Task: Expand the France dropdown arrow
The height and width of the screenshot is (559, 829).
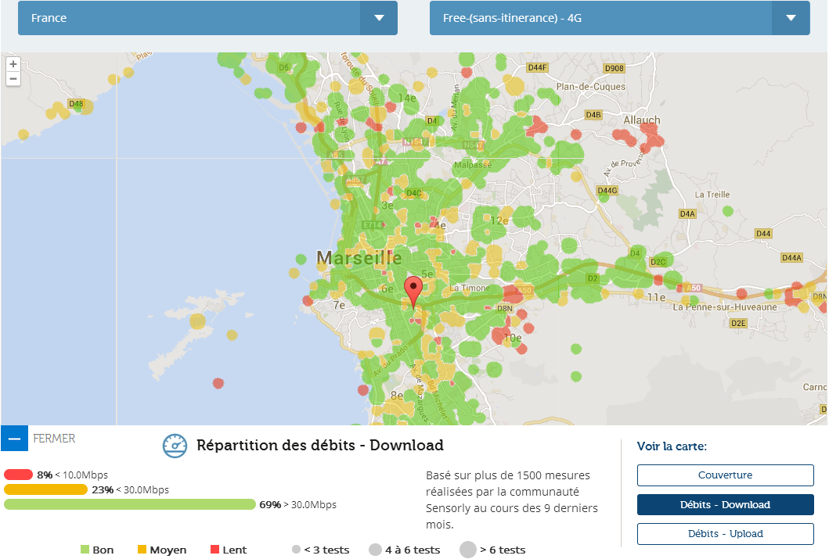Action: 379,18
